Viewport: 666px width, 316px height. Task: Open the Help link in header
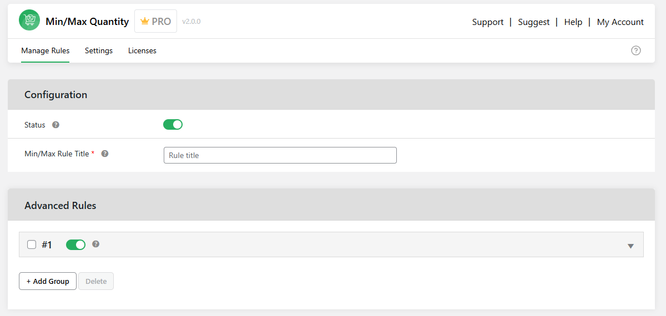click(x=573, y=22)
